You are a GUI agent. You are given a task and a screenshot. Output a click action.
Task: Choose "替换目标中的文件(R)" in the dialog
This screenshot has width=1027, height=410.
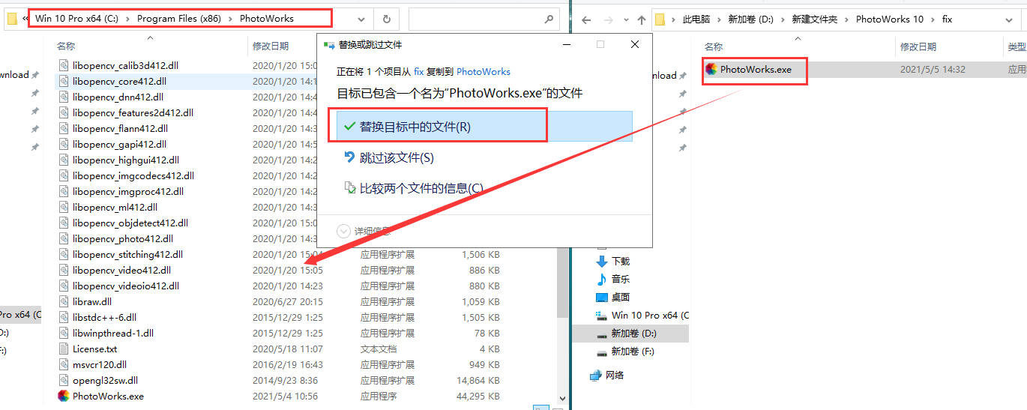coord(484,127)
